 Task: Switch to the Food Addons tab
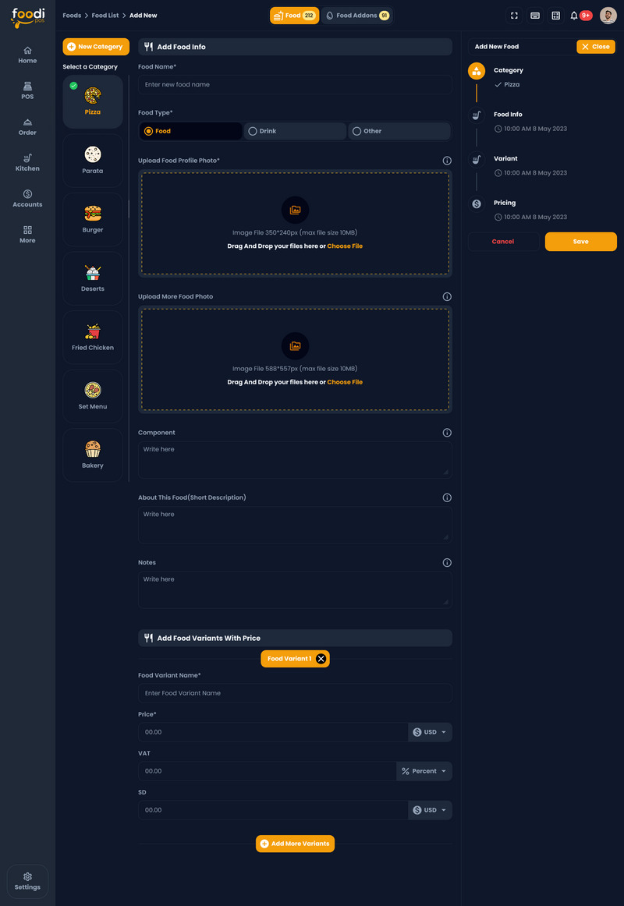[x=357, y=14]
